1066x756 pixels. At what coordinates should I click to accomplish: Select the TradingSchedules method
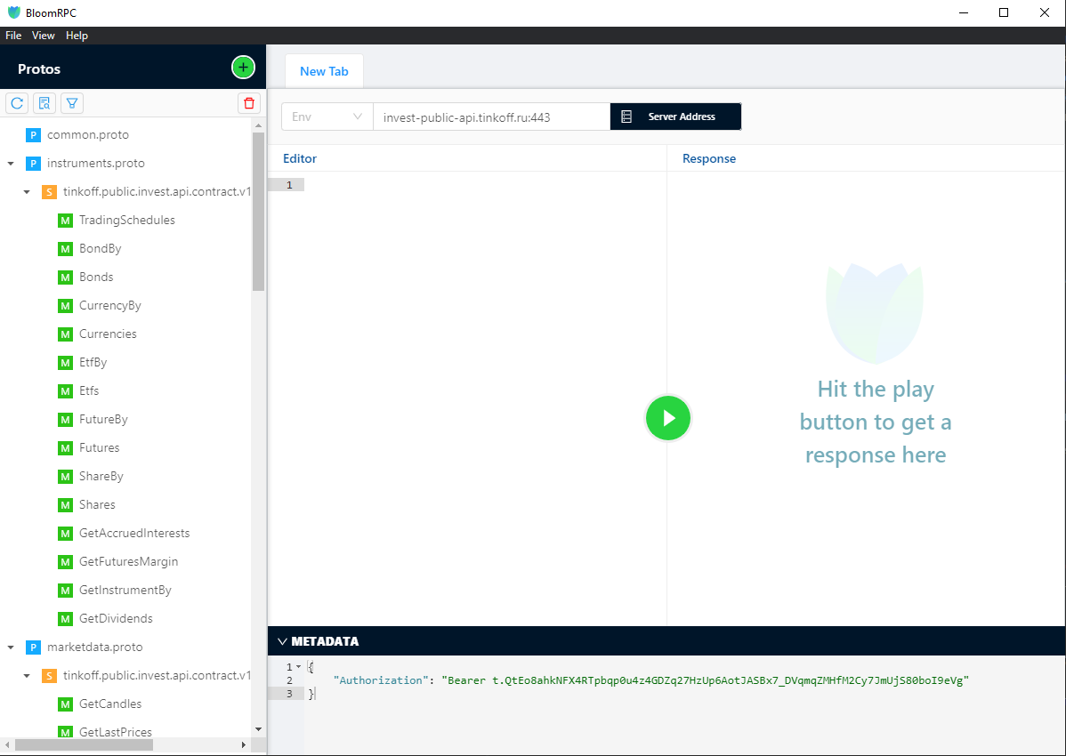126,221
